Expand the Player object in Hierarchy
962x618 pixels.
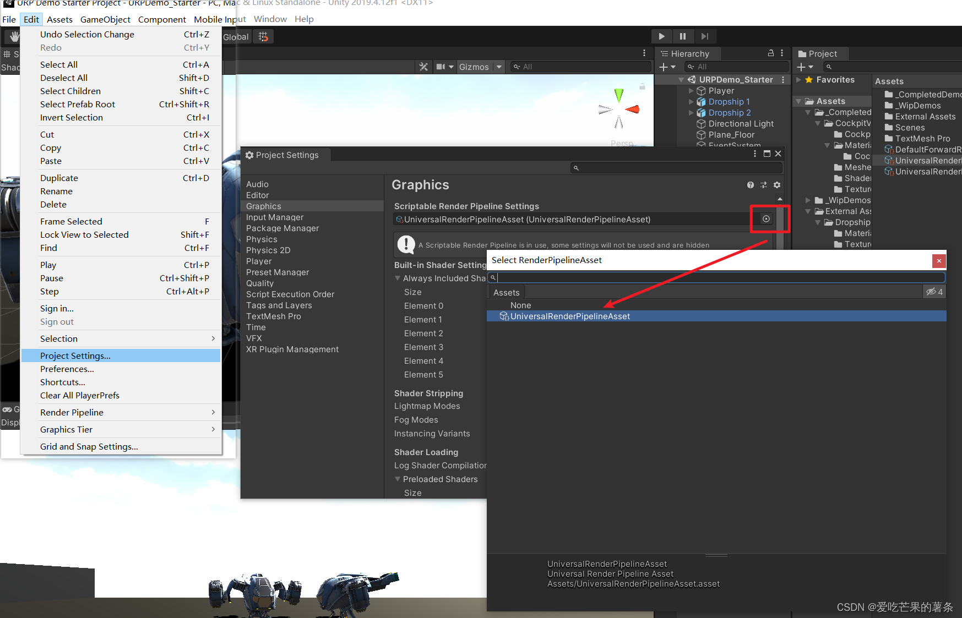pyautogui.click(x=691, y=91)
